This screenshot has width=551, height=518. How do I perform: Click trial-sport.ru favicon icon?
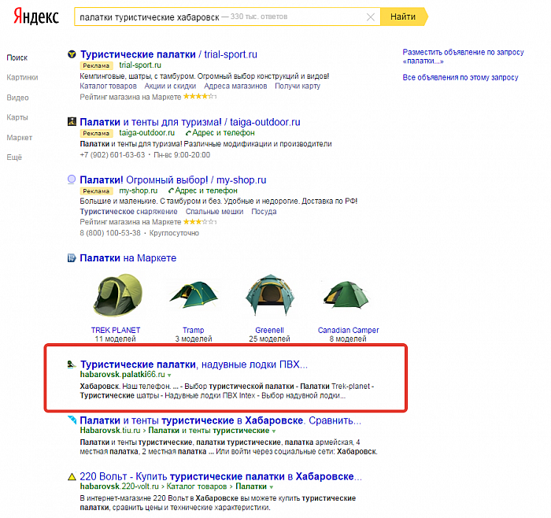(72, 54)
